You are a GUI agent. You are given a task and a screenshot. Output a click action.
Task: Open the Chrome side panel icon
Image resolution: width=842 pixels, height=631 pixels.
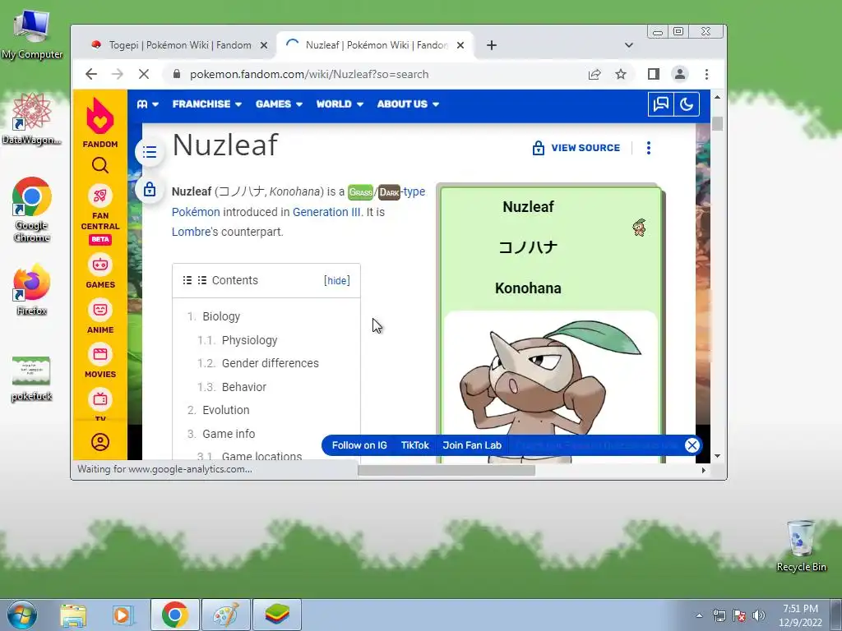click(x=653, y=74)
